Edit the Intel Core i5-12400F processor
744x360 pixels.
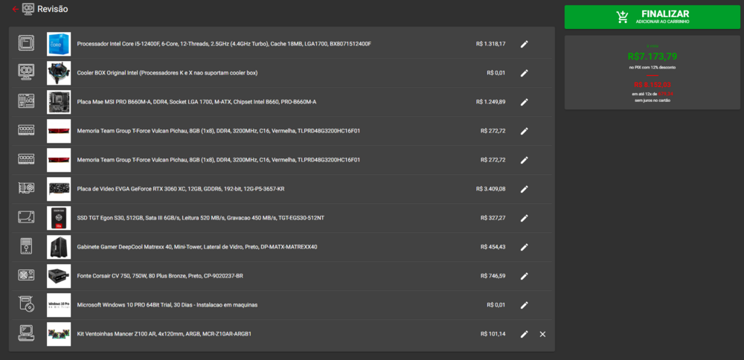(524, 44)
